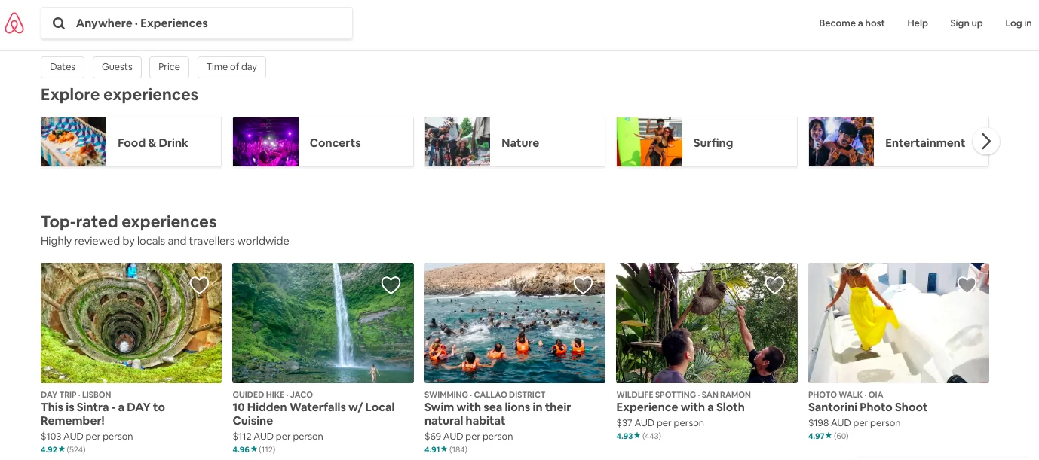Click Log in in the header
The height and width of the screenshot is (460, 1039).
click(x=1018, y=23)
